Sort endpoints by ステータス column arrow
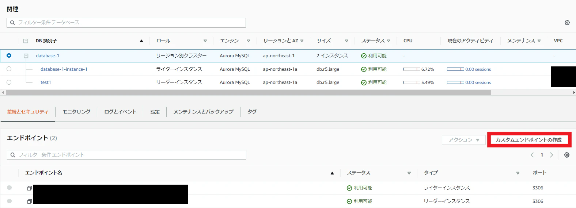Viewport: 576px width, 208px height. tap(409, 173)
